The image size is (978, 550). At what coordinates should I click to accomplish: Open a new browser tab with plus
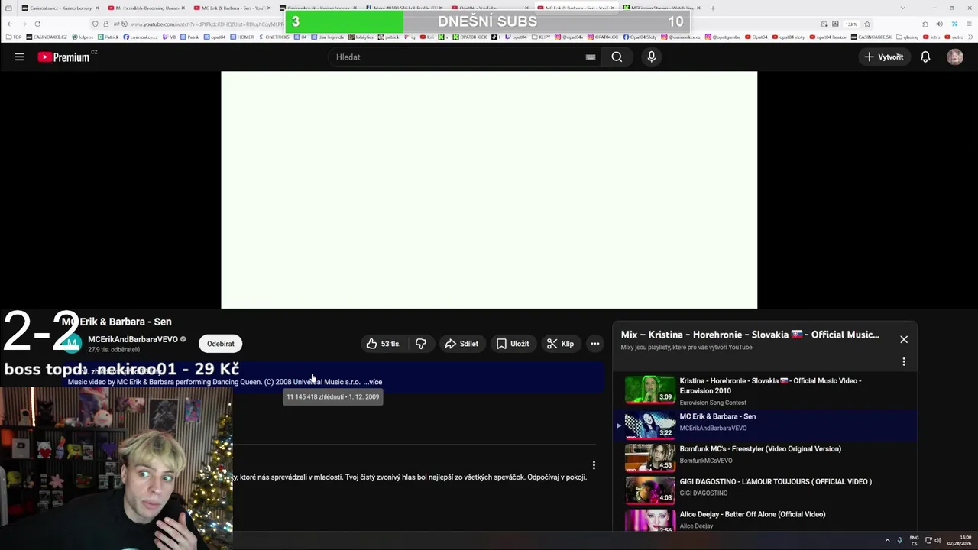713,8
